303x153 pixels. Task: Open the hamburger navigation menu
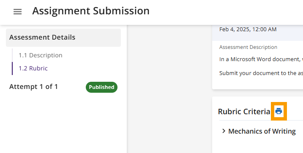pos(17,12)
